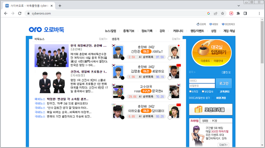The height and width of the screenshot is (148, 265).
Task: Open the 정보/기록 menu
Action: (x=147, y=31)
